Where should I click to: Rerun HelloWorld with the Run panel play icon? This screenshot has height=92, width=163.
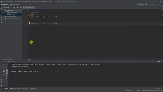point(4,65)
